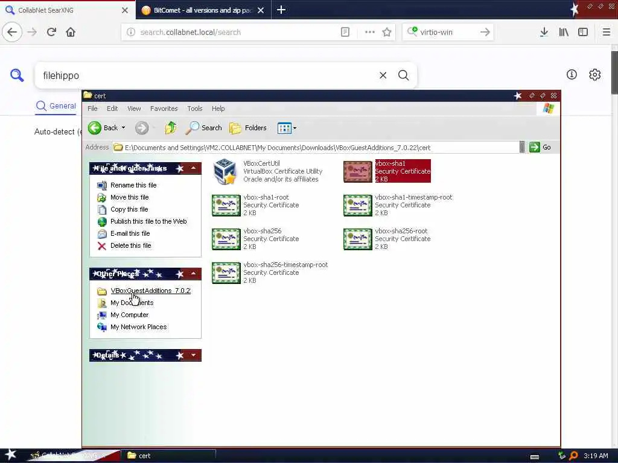Open address bar dropdown in cert window
The height and width of the screenshot is (463, 618).
[x=522, y=147]
